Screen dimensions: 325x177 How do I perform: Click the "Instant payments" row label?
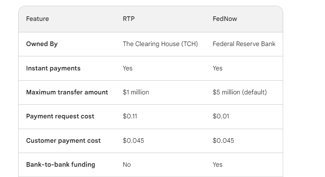tap(53, 68)
